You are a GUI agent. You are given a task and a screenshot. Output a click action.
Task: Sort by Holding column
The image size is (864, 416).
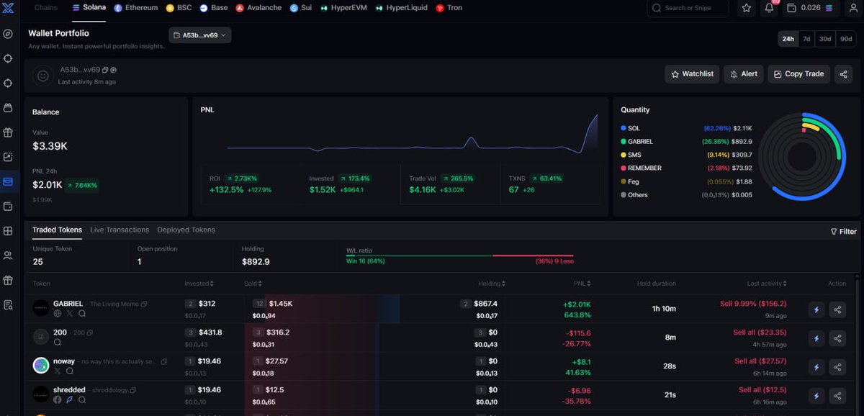(x=492, y=284)
